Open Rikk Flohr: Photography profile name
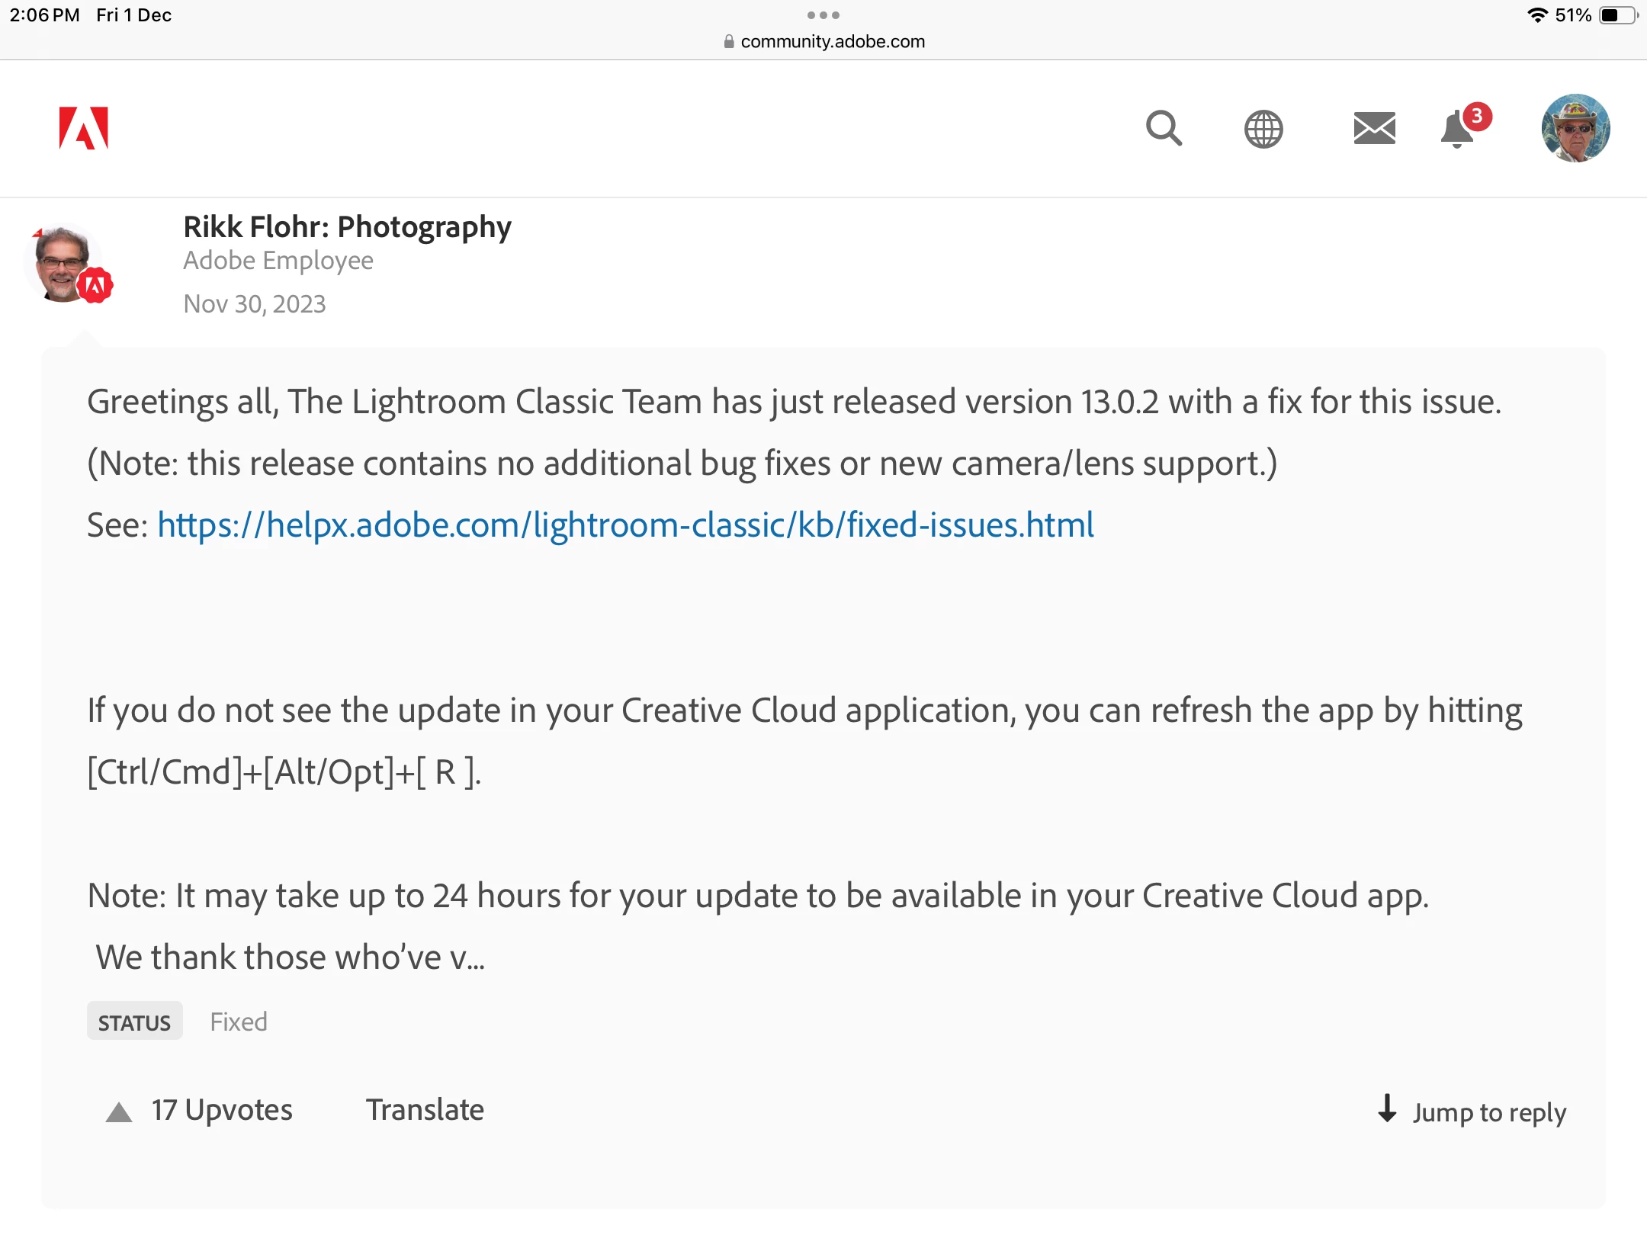This screenshot has height=1235, width=1647. [x=347, y=227]
